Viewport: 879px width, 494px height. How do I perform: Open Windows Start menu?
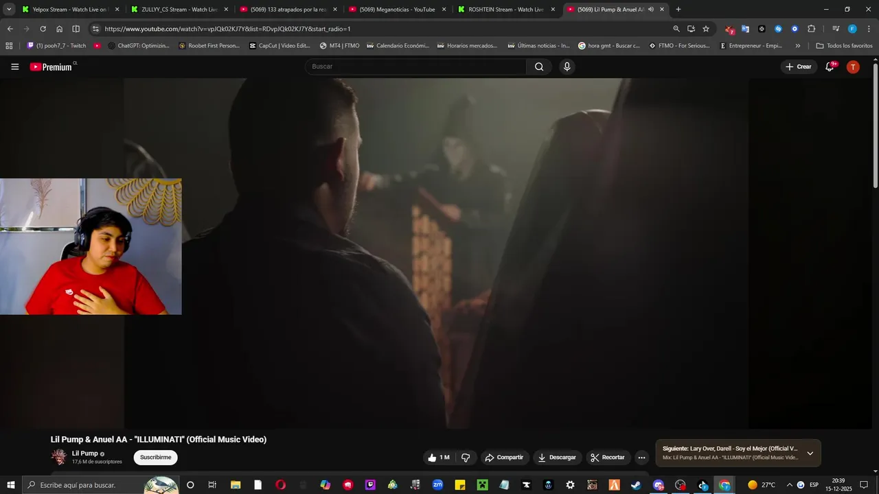click(x=11, y=485)
